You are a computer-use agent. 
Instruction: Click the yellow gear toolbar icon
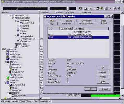point(102,9)
